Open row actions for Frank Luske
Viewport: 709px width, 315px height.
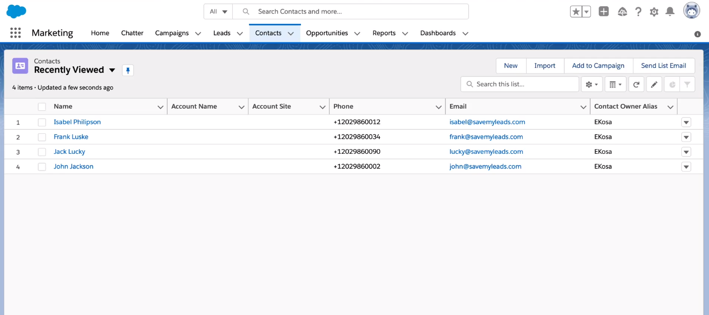coord(686,137)
